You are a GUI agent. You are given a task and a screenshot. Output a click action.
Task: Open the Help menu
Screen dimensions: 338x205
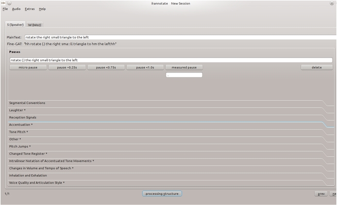42,9
